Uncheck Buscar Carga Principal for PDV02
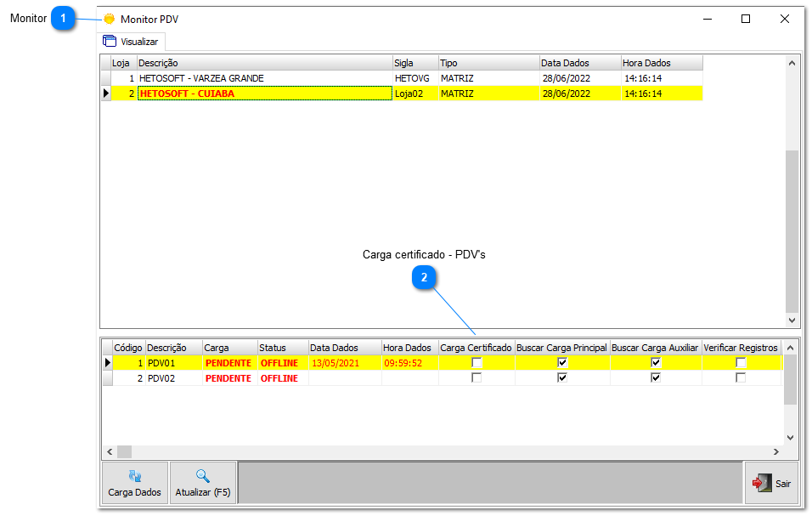This screenshot has width=812, height=516. [561, 378]
